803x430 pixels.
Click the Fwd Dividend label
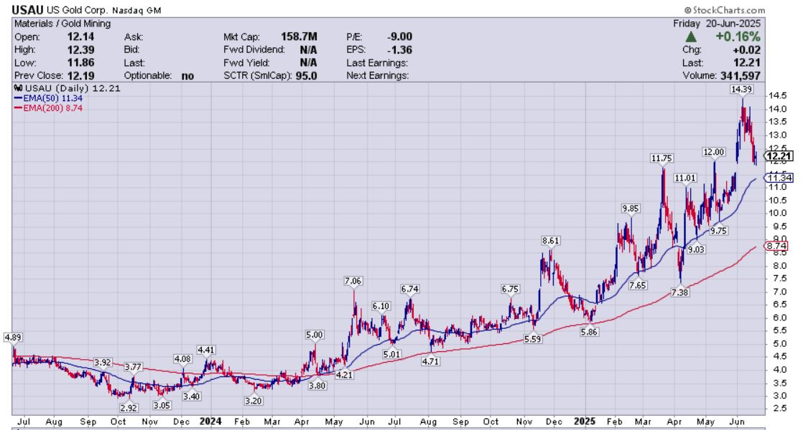tap(254, 49)
